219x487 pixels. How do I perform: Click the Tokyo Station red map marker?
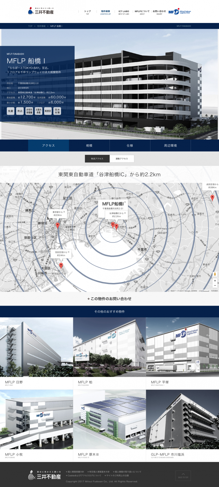point(57,225)
